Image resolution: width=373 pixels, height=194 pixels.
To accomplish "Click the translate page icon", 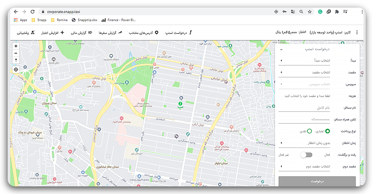I will [x=293, y=12].
